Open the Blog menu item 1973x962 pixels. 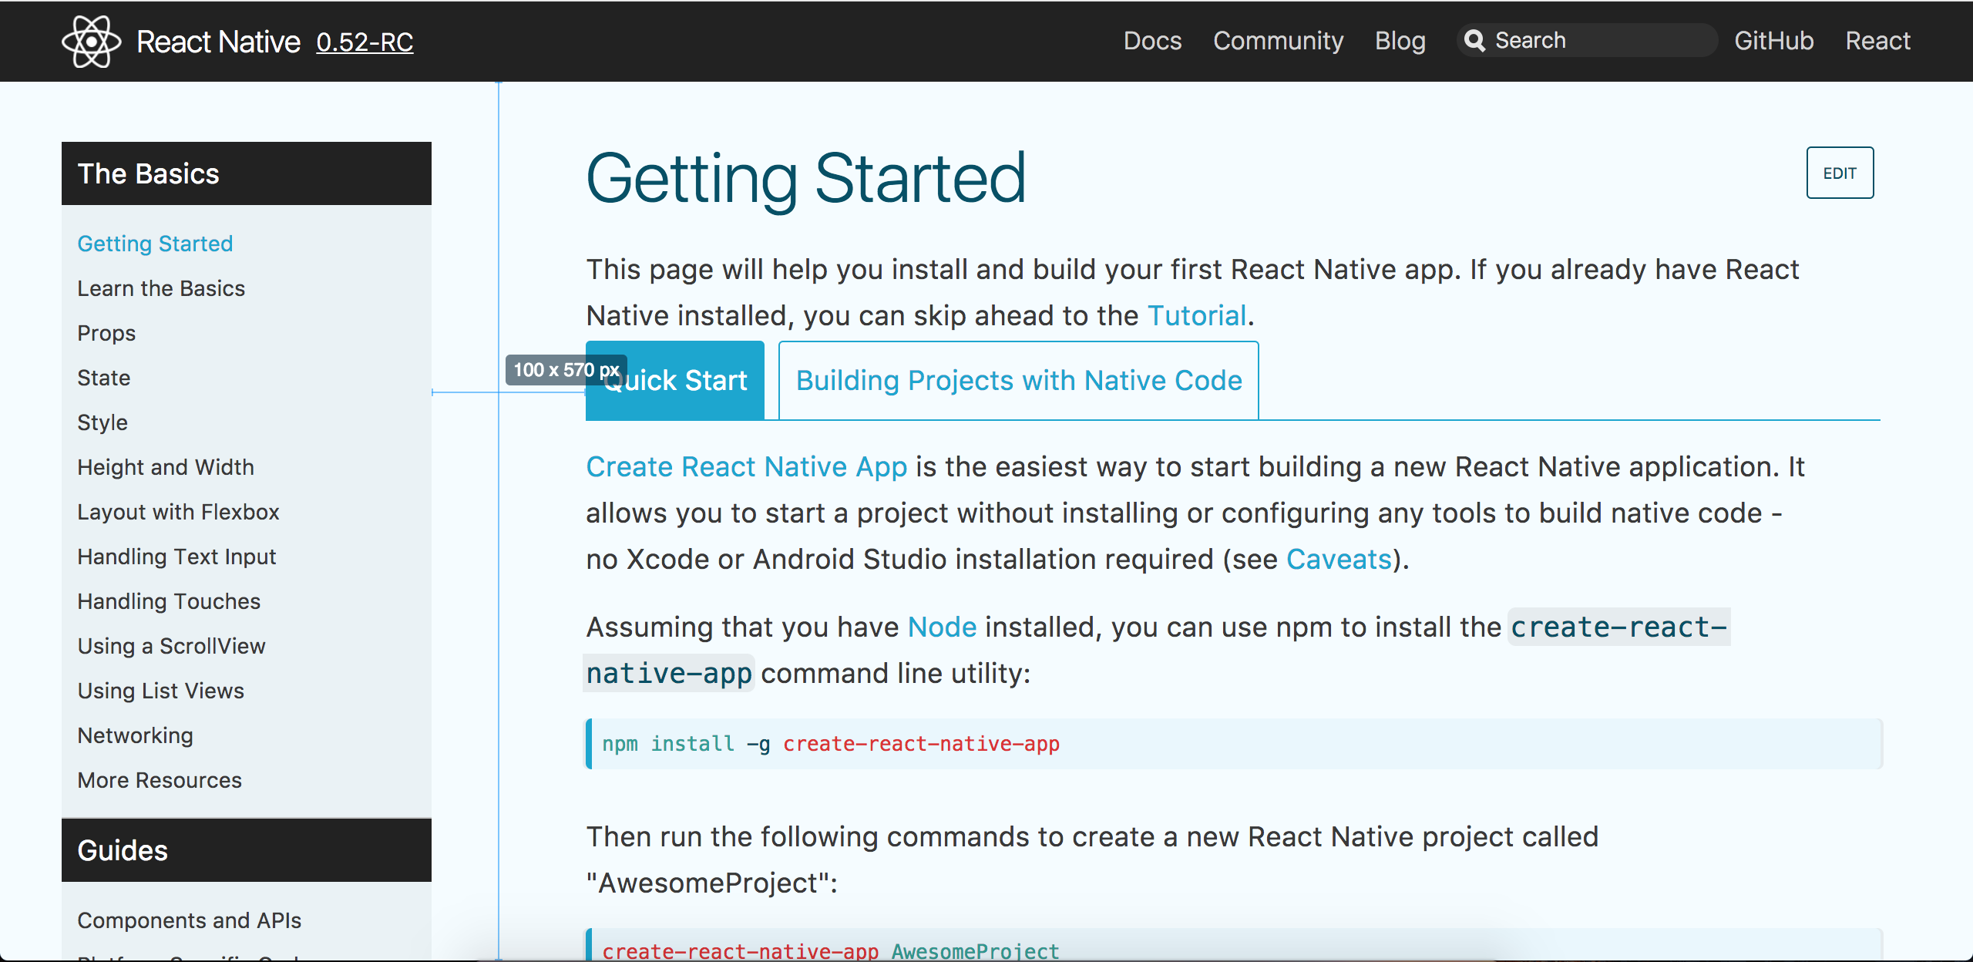[1400, 40]
